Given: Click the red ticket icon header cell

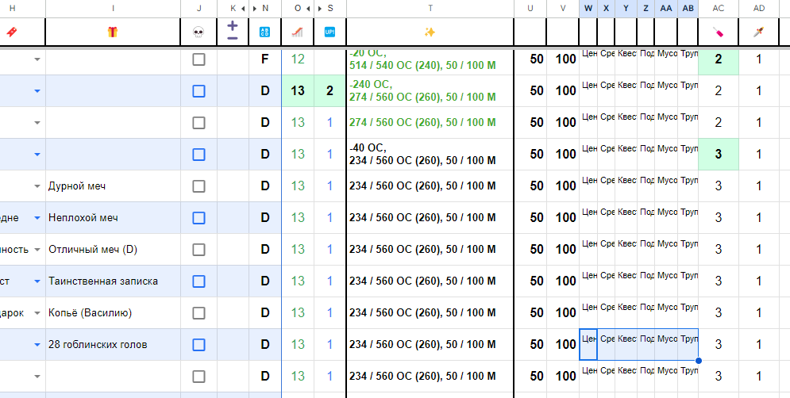Looking at the screenshot, I should [x=11, y=33].
